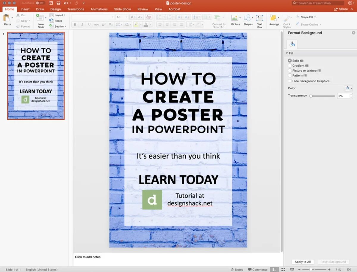Click the fit slide to window icon
The width and height of the screenshot is (357, 272).
click(349, 269)
